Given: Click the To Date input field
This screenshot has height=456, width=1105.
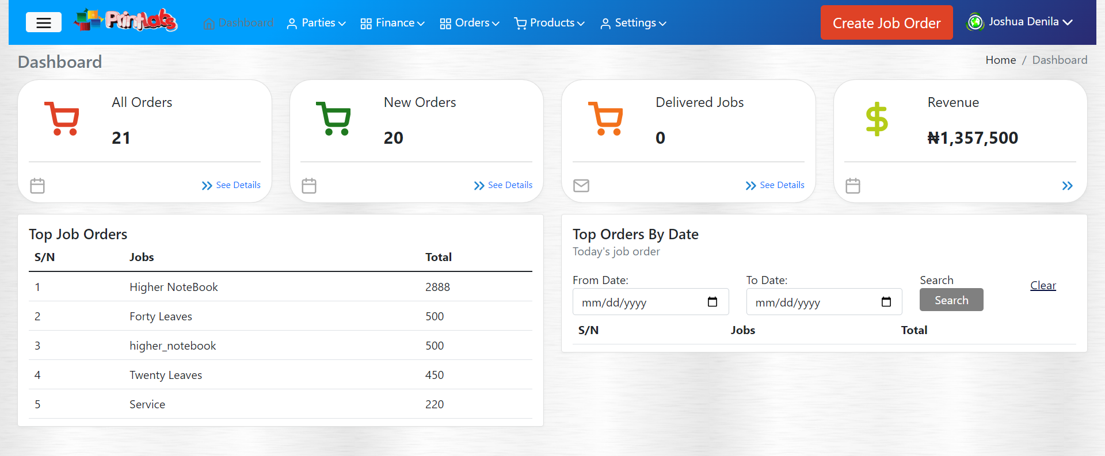Looking at the screenshot, I should pyautogui.click(x=811, y=302).
